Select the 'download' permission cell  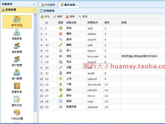tap(95, 85)
